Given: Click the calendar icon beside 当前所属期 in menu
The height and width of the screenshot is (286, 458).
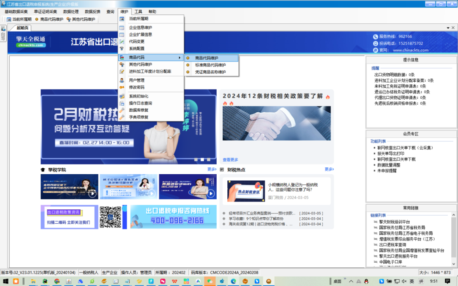Looking at the screenshot, I should coord(122,19).
